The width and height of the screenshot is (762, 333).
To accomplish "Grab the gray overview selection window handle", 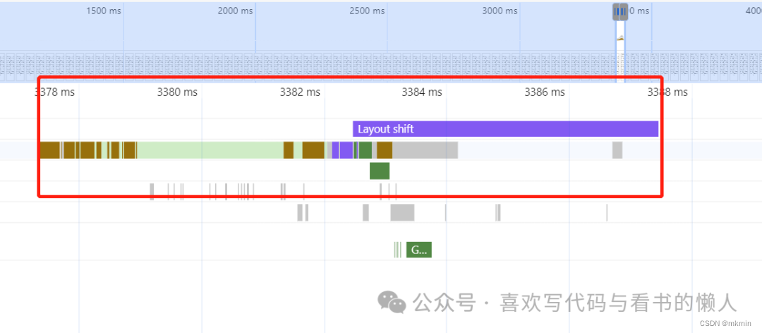I will coord(621,12).
